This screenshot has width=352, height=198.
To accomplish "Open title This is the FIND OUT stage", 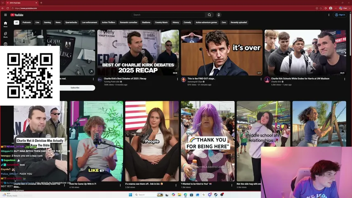I will (x=201, y=78).
